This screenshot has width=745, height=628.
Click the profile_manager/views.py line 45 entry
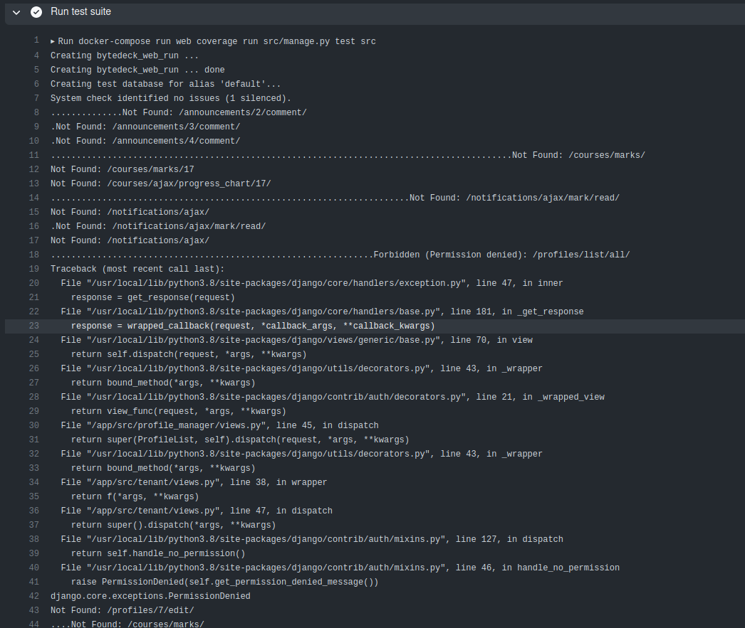[x=219, y=425]
